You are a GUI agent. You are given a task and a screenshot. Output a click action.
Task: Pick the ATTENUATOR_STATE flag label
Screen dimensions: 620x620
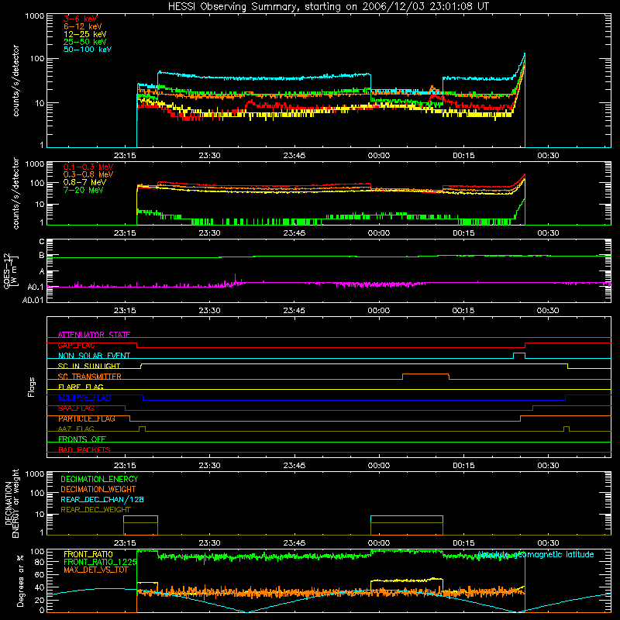pos(94,335)
